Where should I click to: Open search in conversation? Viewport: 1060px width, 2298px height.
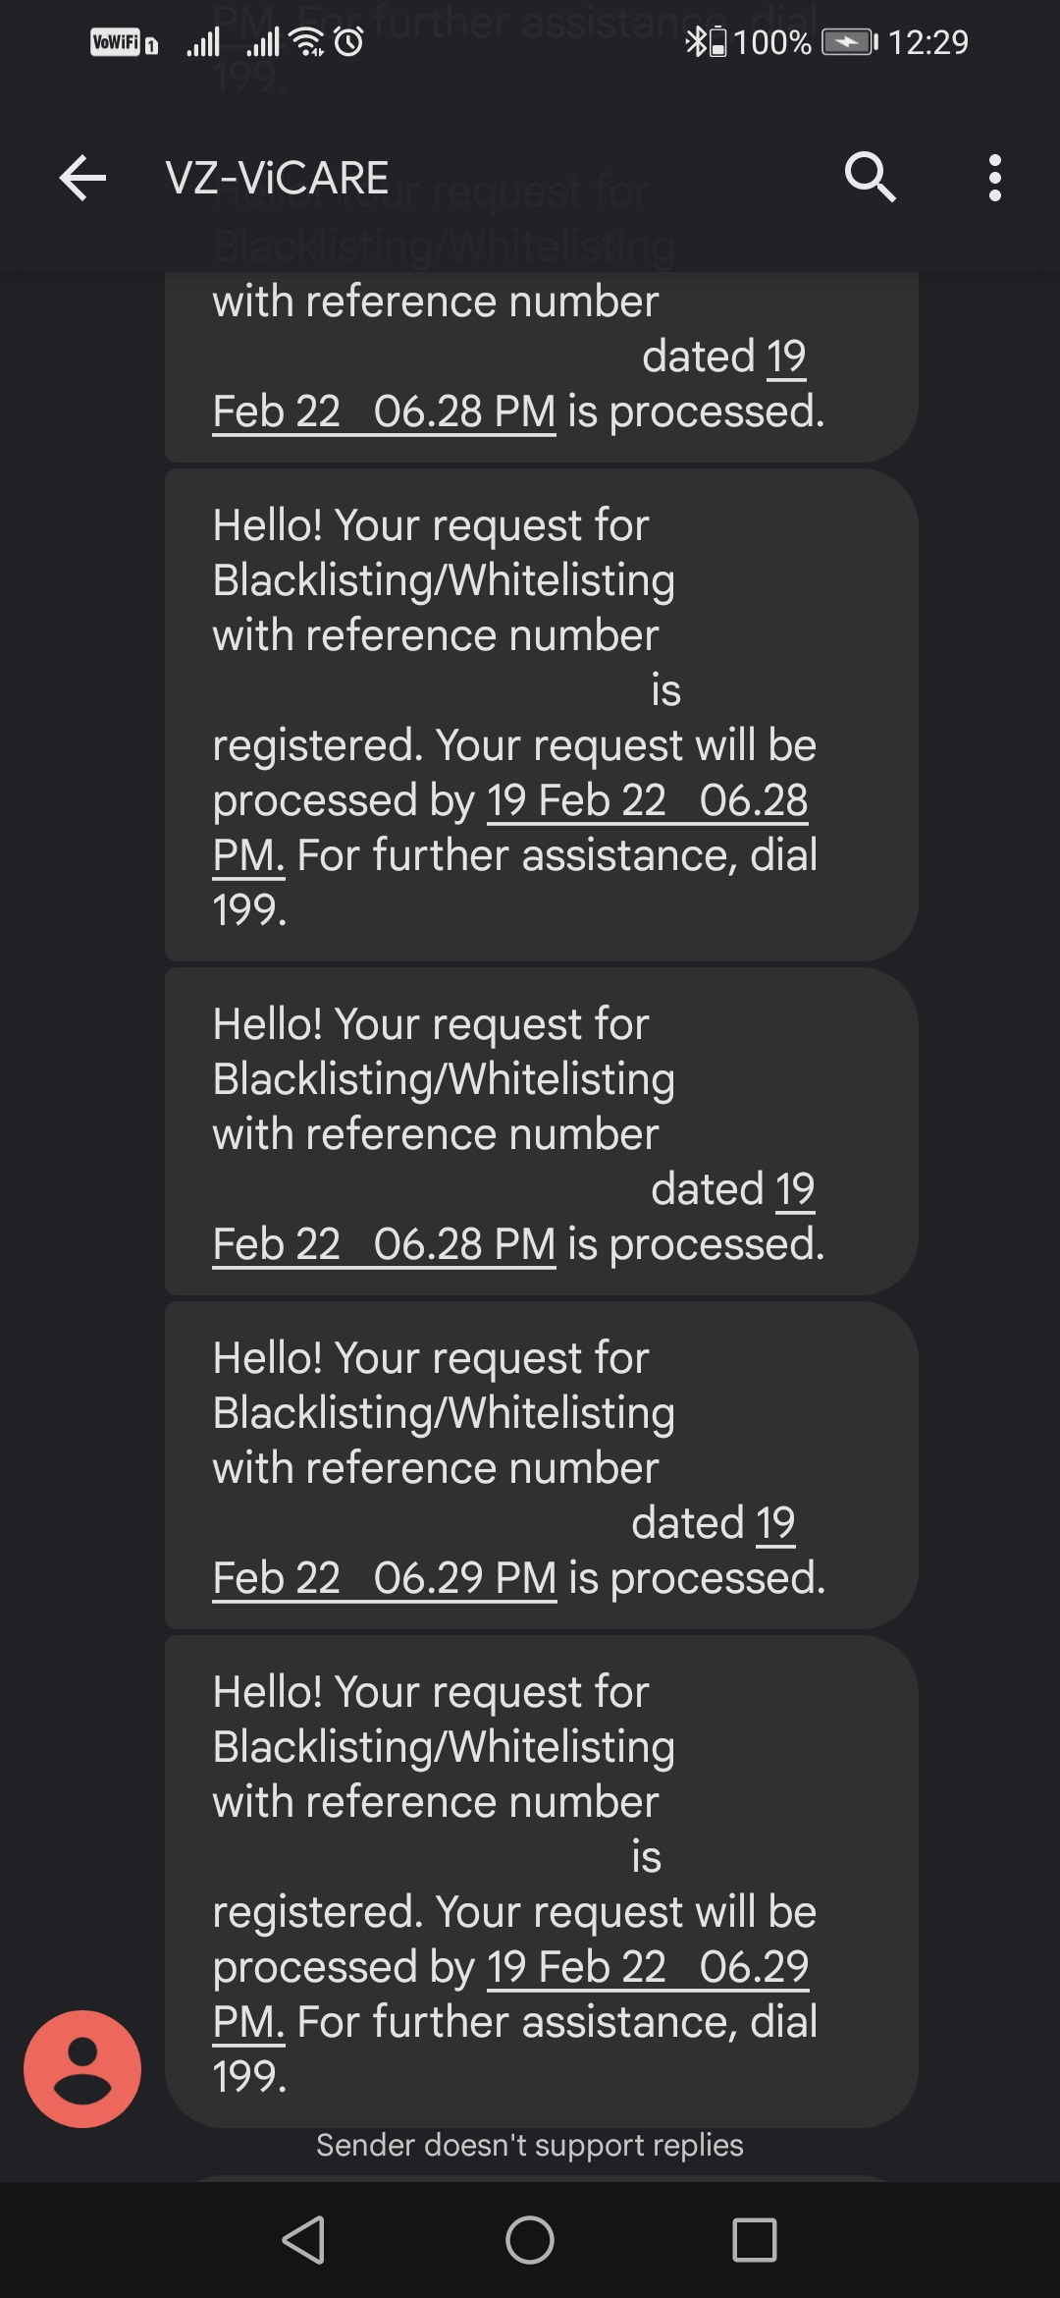point(870,179)
